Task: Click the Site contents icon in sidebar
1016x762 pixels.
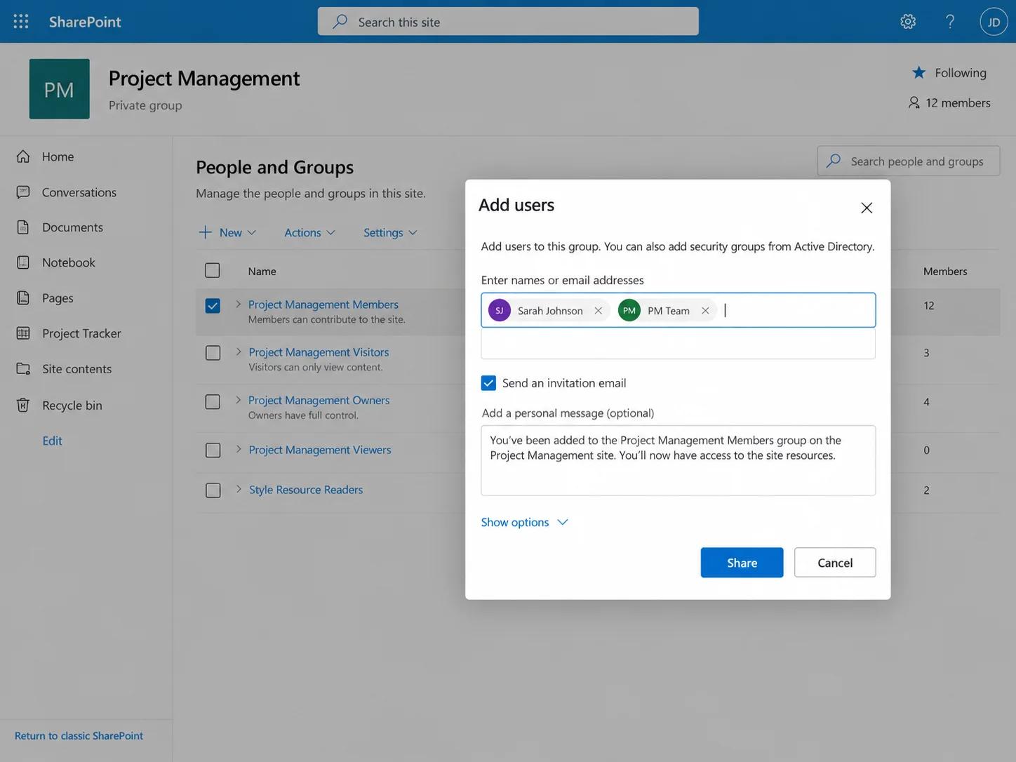Action: [x=23, y=368]
